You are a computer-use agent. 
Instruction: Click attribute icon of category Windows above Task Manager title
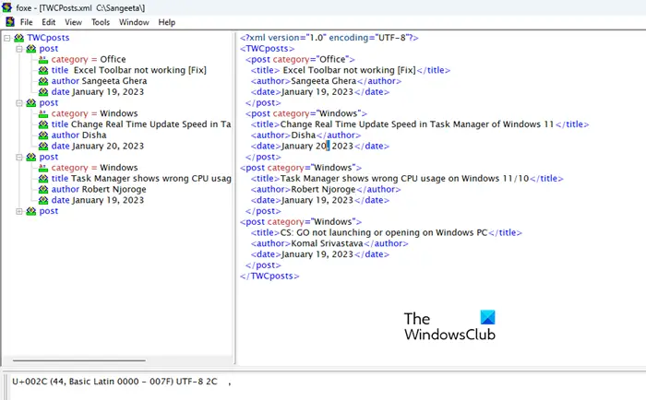pyautogui.click(x=43, y=168)
